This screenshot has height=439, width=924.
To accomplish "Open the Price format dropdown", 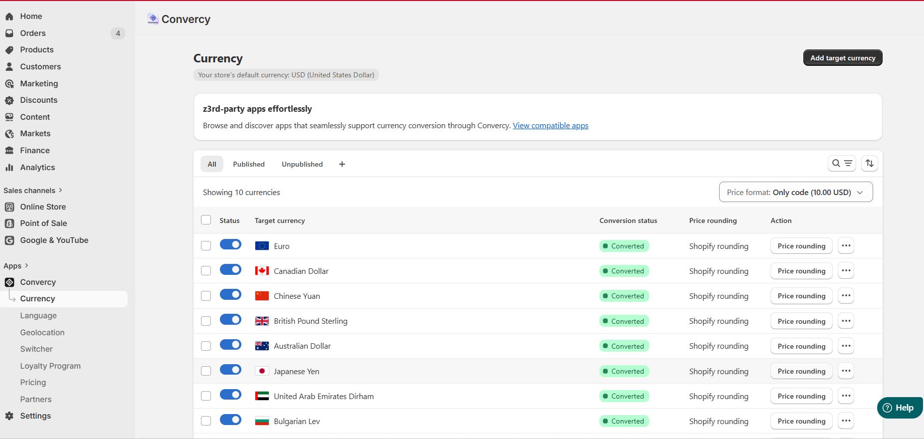I will click(796, 192).
